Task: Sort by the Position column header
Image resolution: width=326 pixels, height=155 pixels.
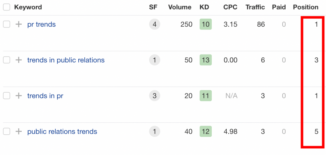Action: tap(306, 7)
